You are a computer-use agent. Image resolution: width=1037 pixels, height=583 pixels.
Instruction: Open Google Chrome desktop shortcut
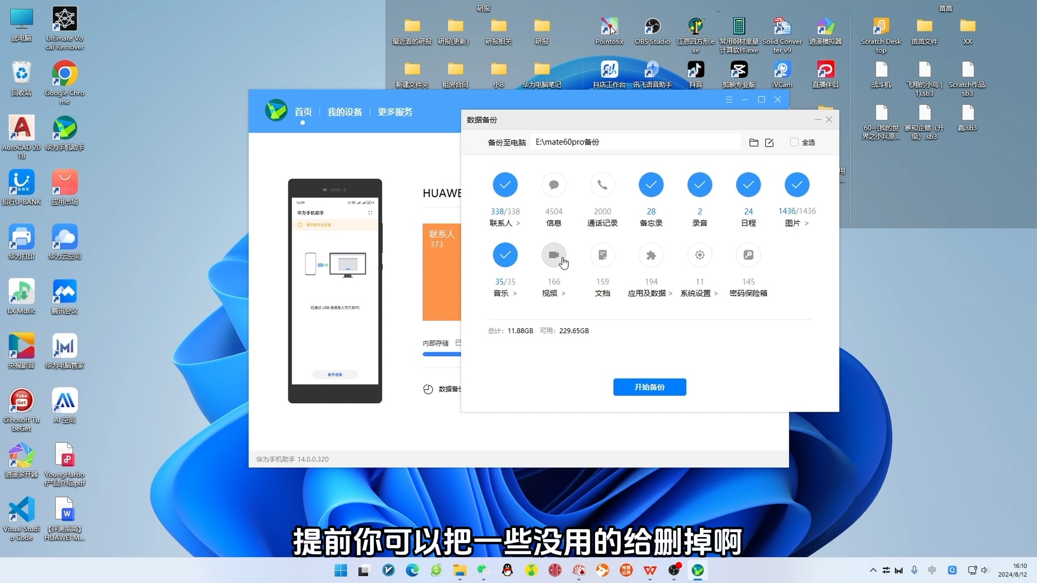[64, 82]
